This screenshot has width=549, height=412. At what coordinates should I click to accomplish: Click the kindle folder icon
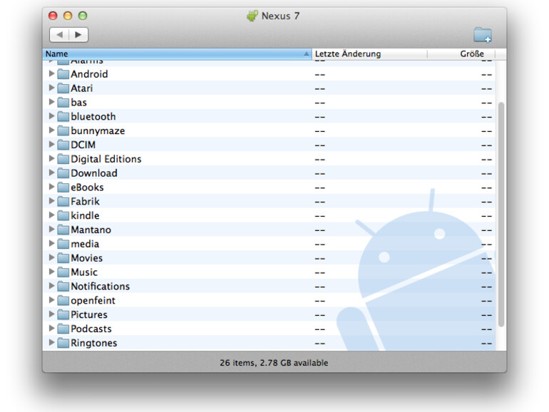point(63,216)
